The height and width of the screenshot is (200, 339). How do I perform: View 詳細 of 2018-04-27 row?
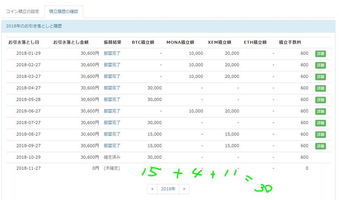click(x=320, y=88)
